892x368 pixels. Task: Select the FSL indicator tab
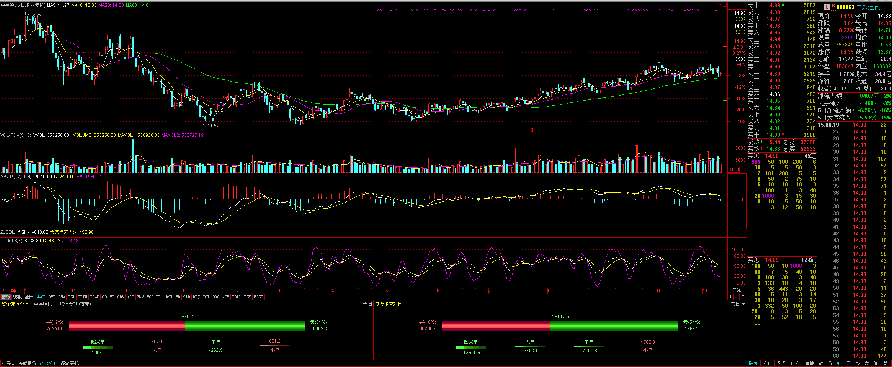71,297
